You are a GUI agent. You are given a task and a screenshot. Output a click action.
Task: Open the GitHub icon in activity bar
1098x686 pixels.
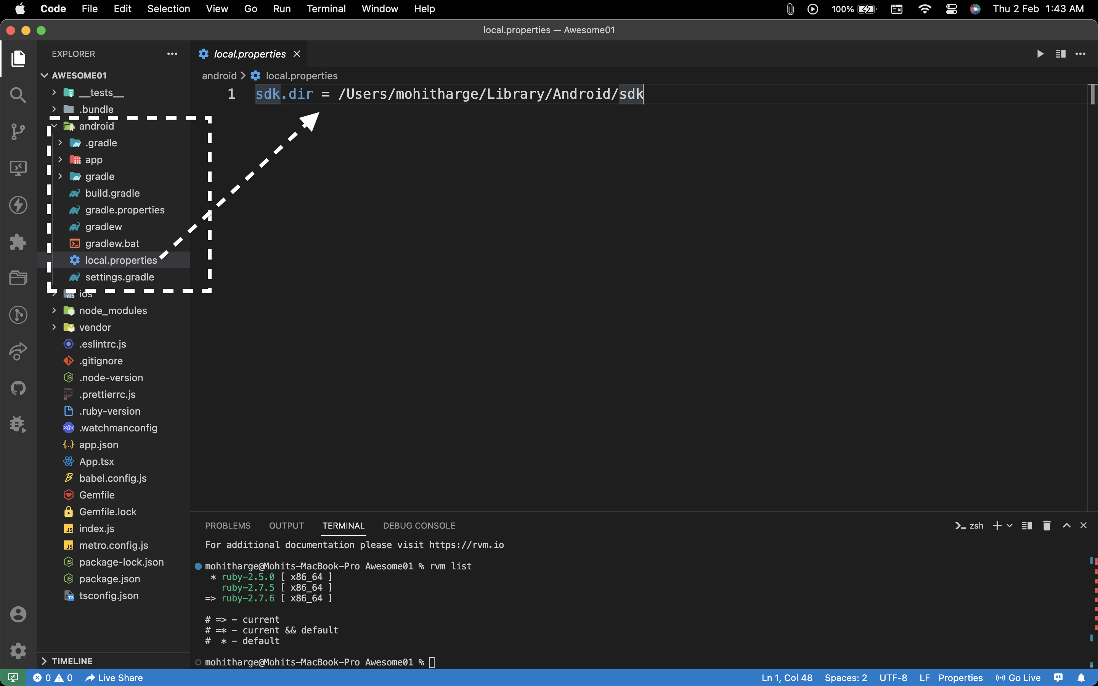tap(18, 388)
